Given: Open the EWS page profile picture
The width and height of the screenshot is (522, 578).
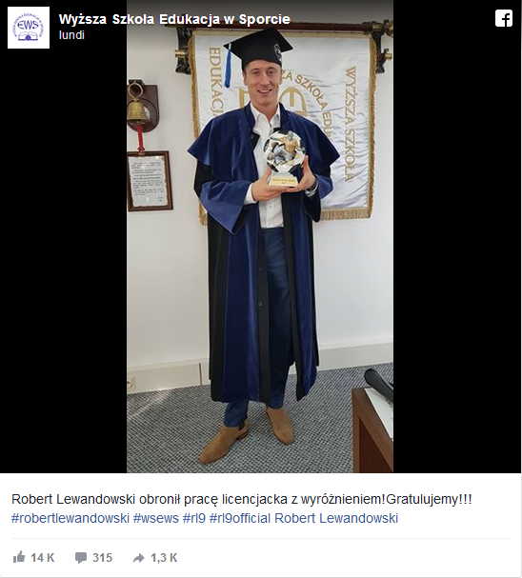Looking at the screenshot, I should (x=29, y=28).
